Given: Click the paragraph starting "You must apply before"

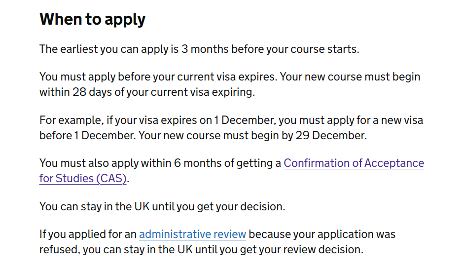Looking at the screenshot, I should 230,84.
